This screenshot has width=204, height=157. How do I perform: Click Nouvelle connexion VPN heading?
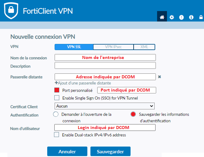43,37
